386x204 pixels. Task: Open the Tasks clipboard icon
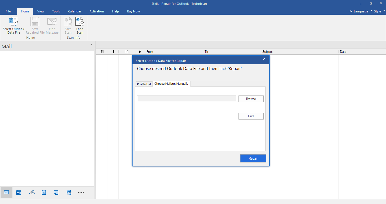[x=44, y=192]
